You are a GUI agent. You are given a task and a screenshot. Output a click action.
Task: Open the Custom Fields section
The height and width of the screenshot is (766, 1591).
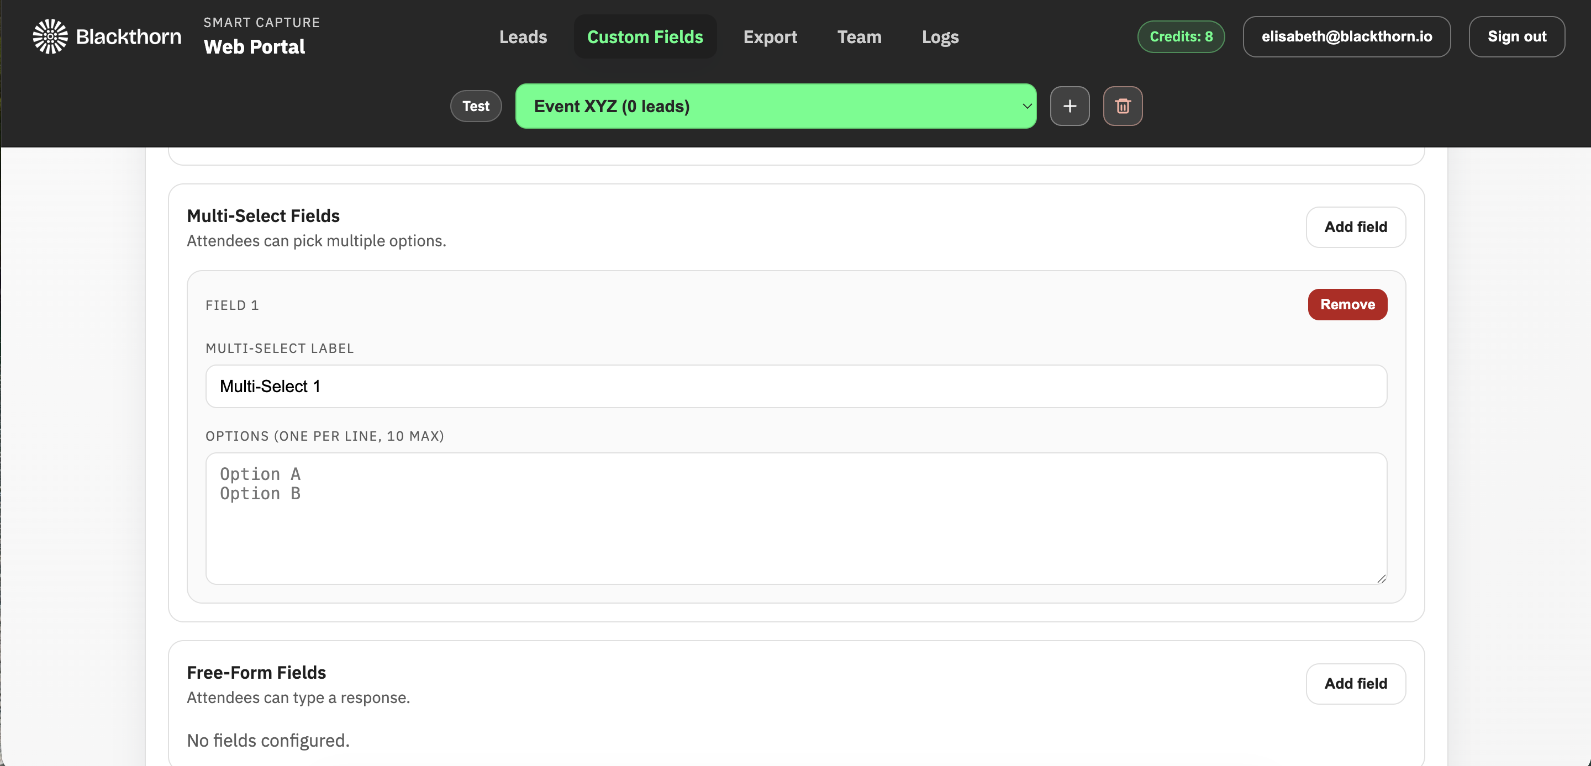pos(645,36)
